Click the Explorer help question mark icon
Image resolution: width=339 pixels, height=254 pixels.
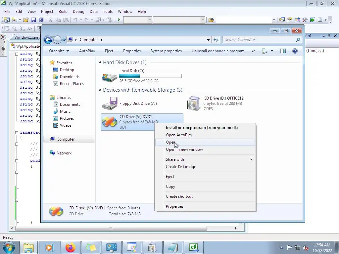295,51
